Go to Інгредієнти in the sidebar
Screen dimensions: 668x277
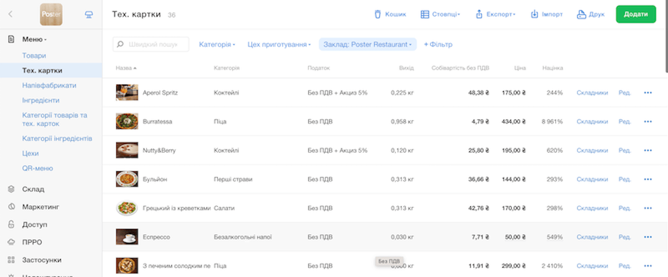[x=41, y=101]
